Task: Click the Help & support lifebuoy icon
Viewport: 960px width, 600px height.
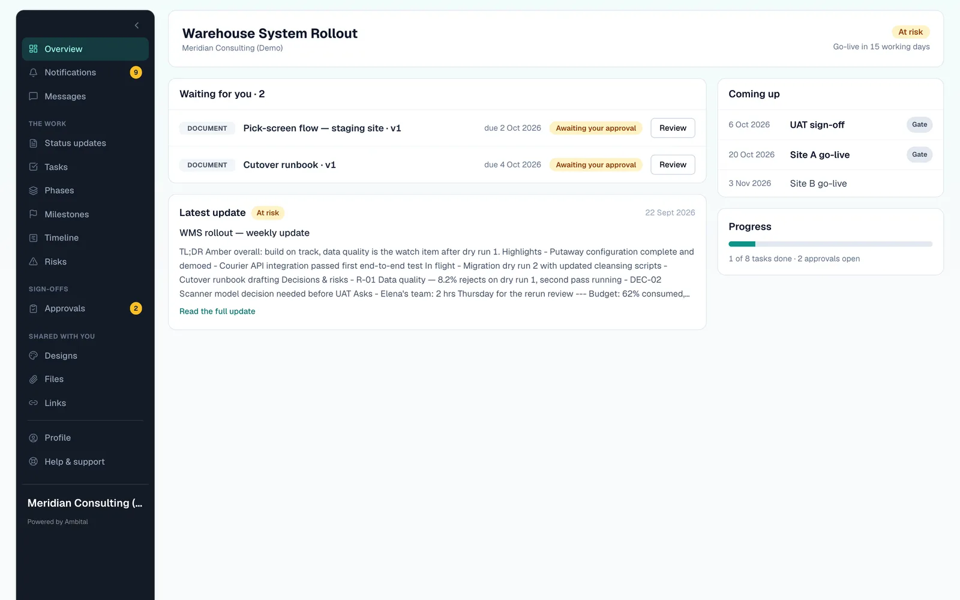Action: pyautogui.click(x=34, y=461)
